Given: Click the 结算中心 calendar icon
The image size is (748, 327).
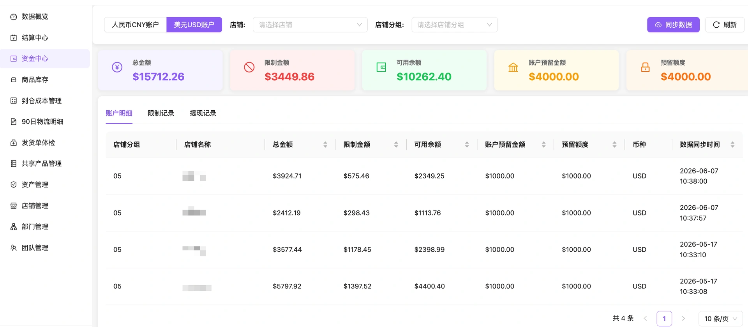Looking at the screenshot, I should tap(14, 38).
